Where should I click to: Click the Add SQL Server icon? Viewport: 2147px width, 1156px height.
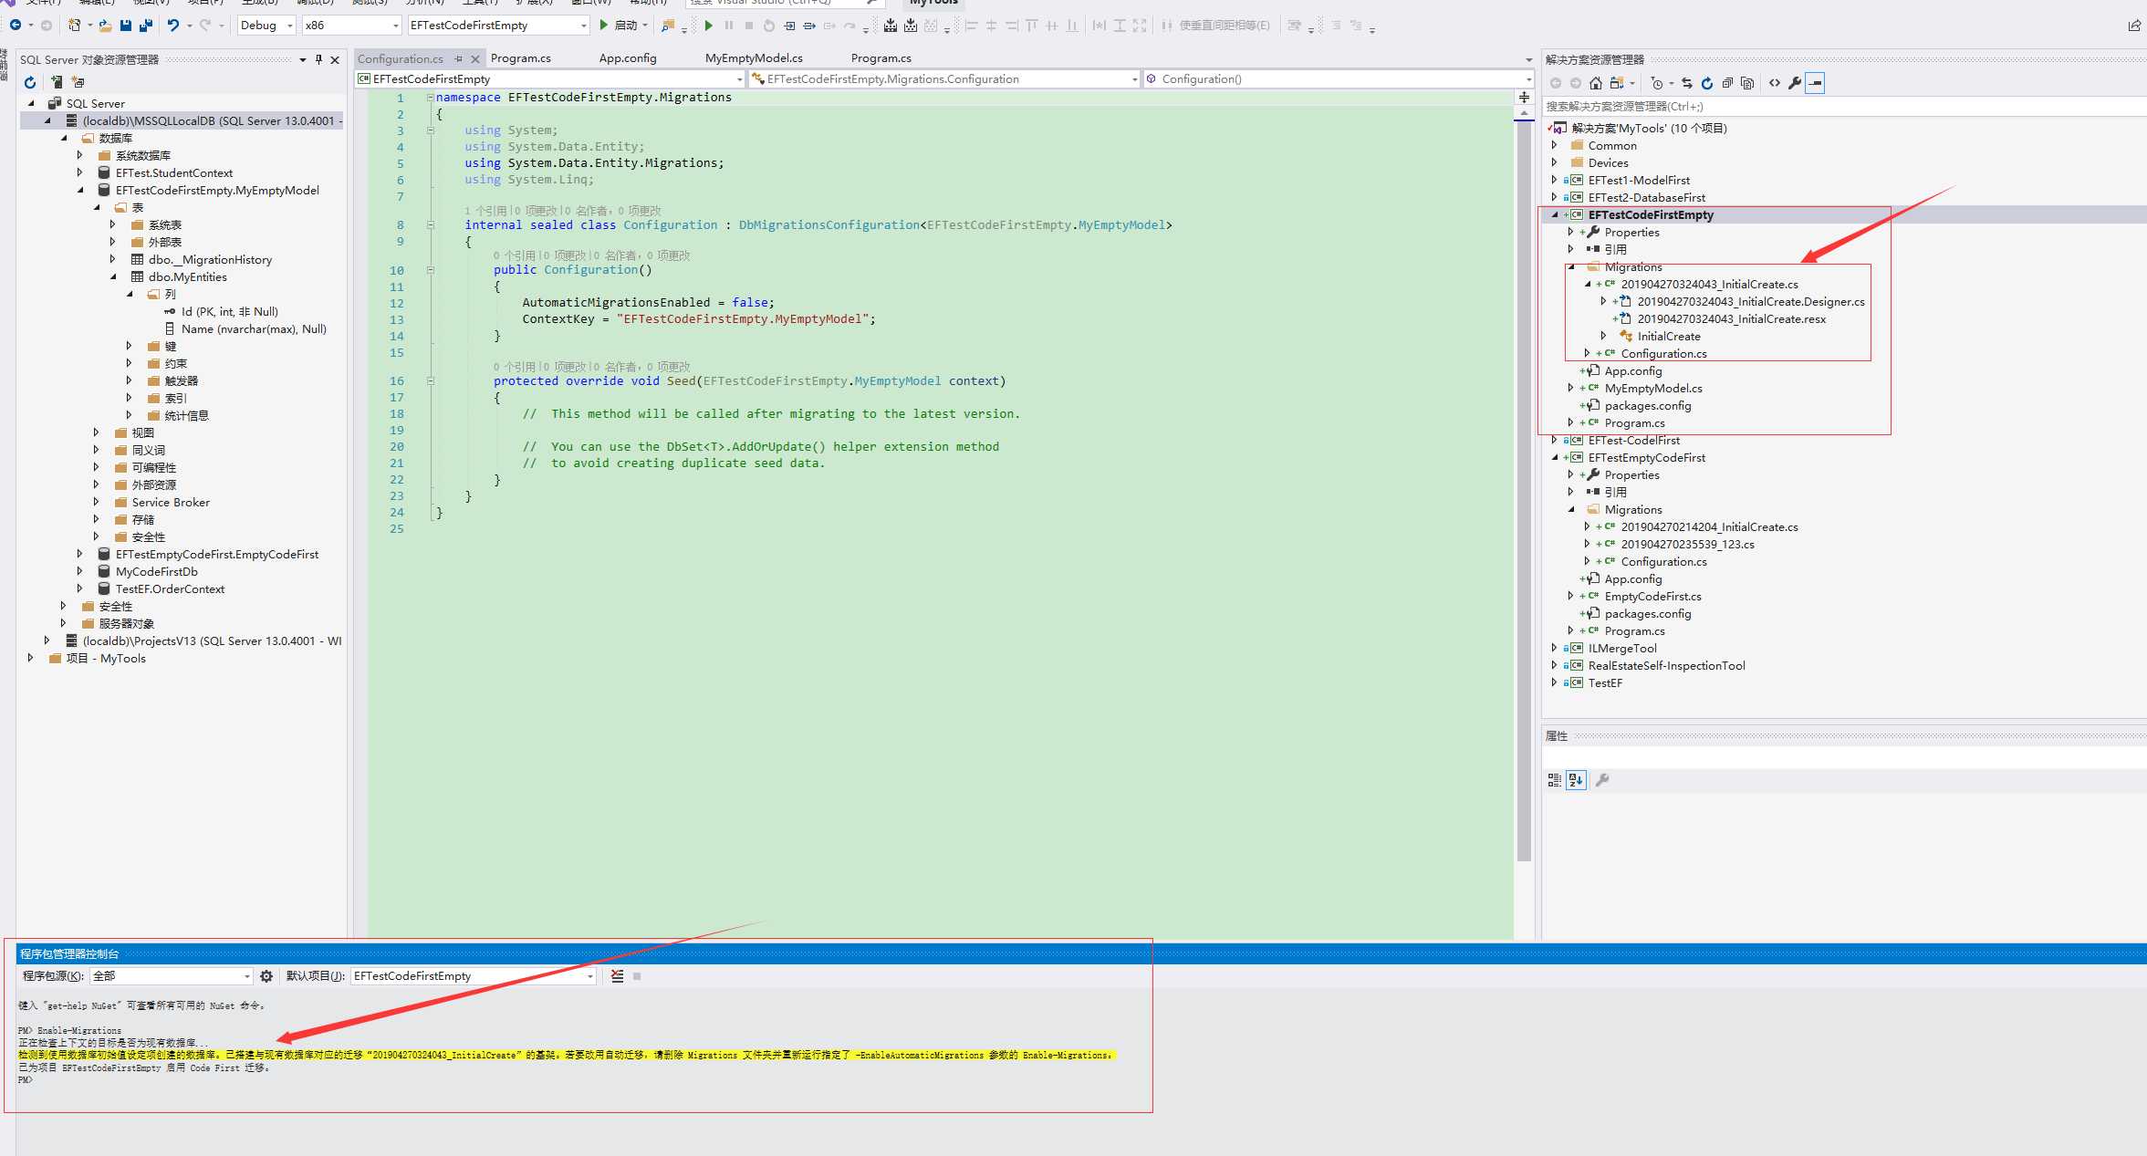[x=57, y=82]
